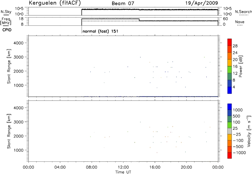This screenshot has height=174, width=252.
Task: Select the gray −25 to 25 velocity segment
Action: 230,131
